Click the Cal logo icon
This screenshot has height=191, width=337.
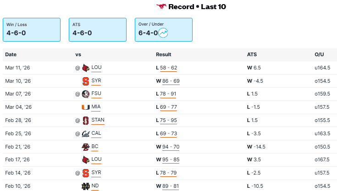85,134
